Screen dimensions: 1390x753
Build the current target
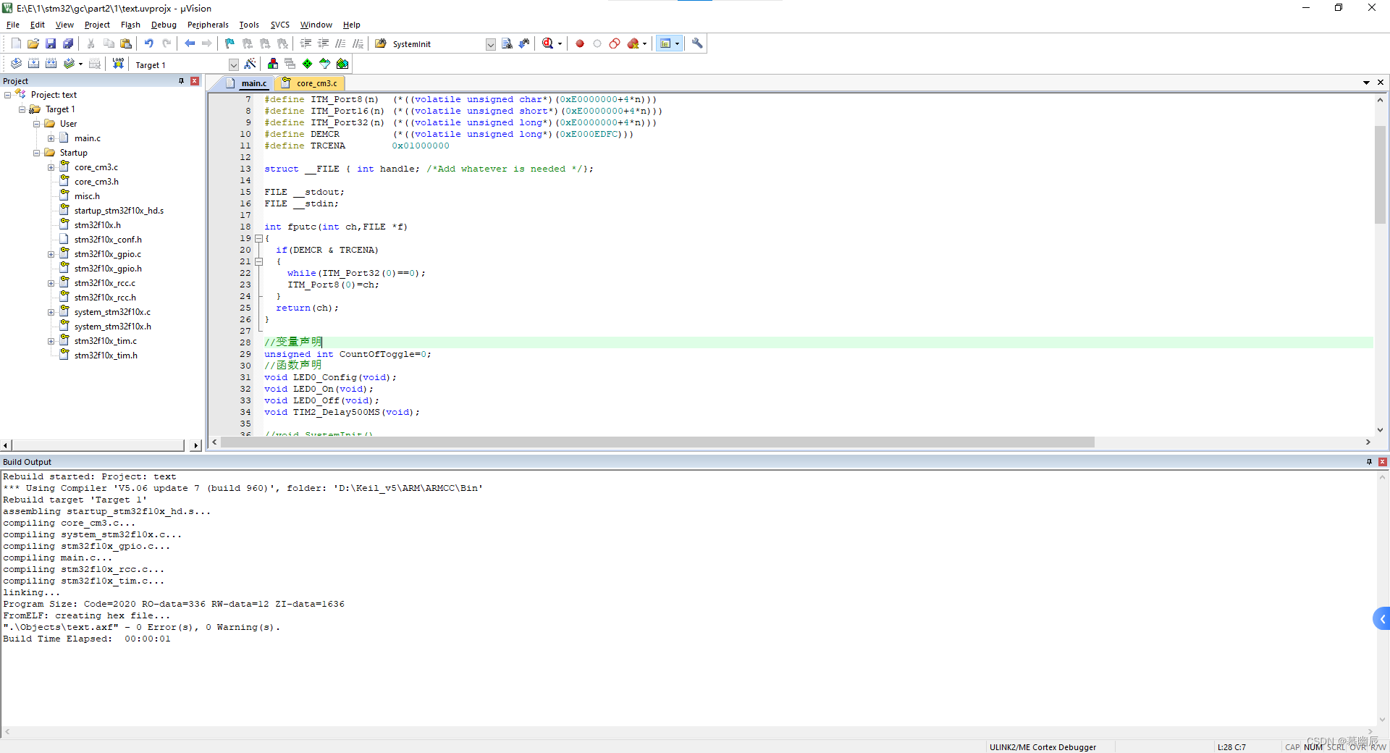pyautogui.click(x=34, y=64)
